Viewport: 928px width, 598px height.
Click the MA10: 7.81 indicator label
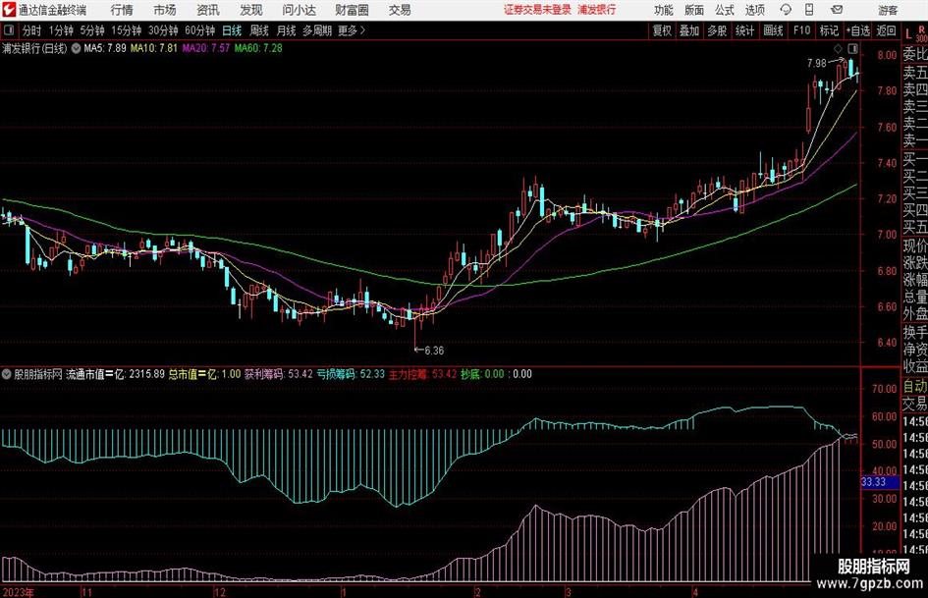pyautogui.click(x=154, y=48)
